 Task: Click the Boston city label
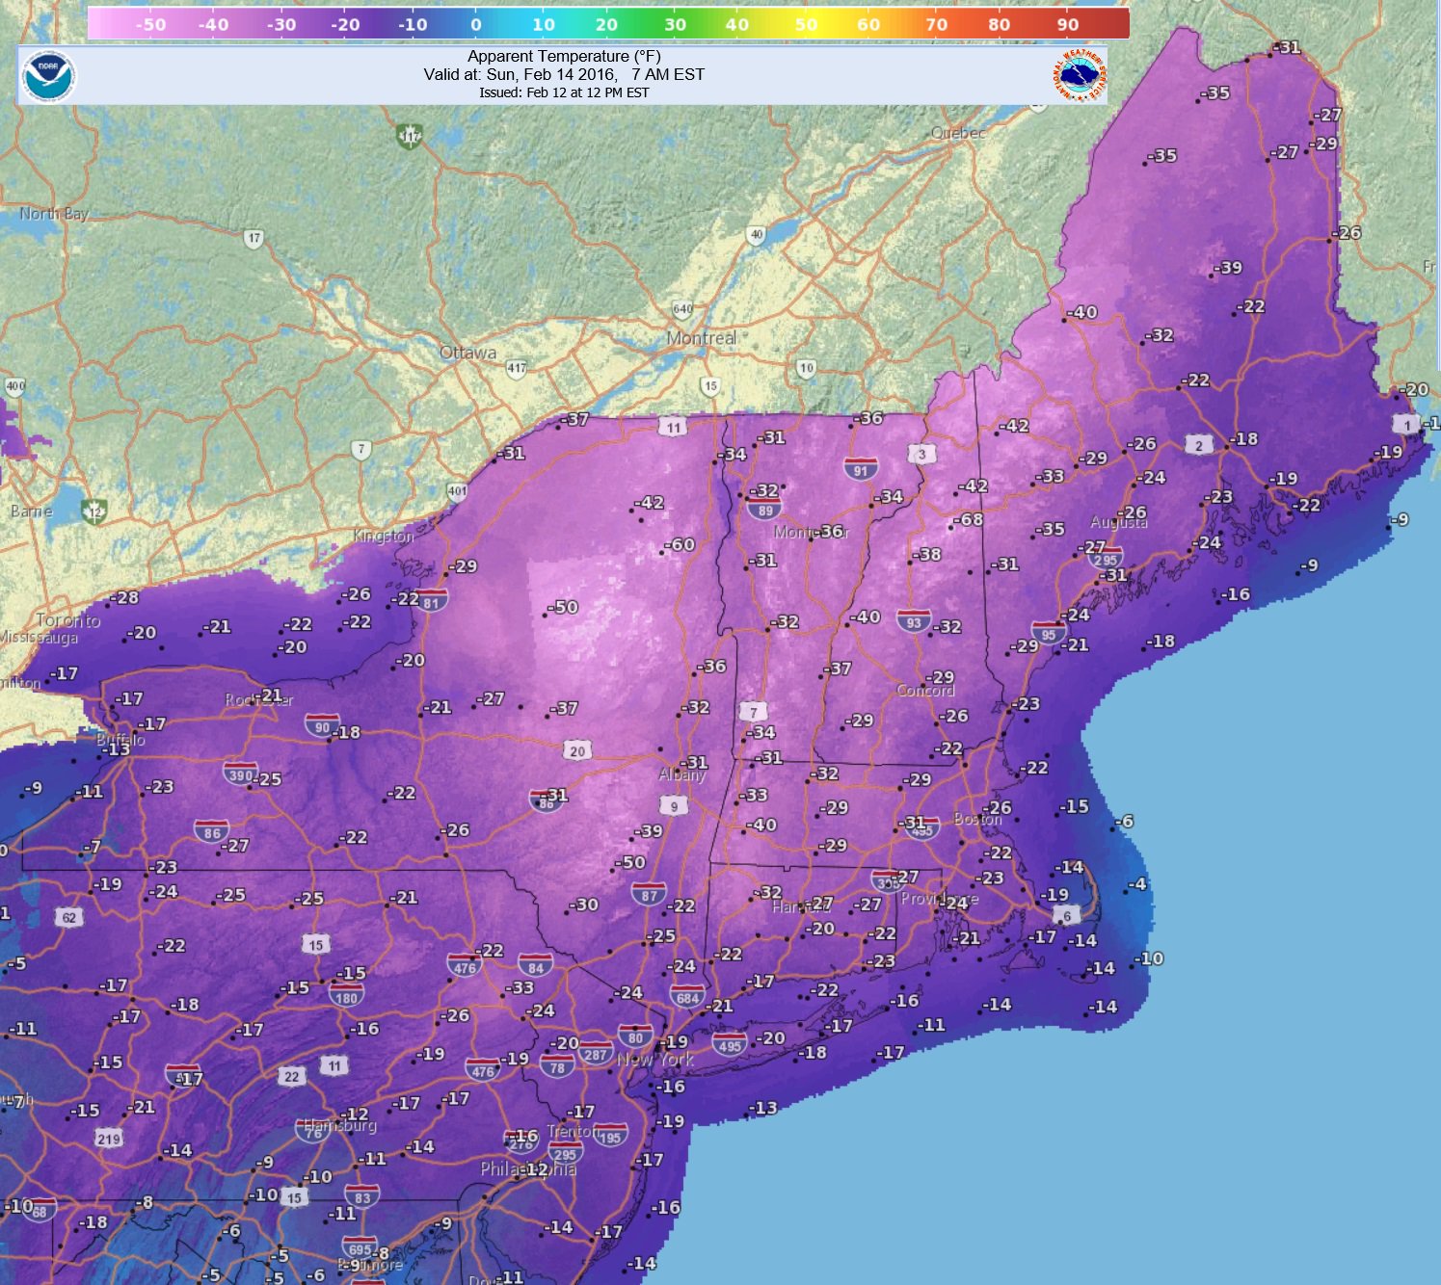click(976, 816)
